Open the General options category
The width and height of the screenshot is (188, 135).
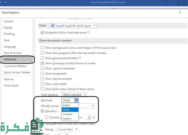pos(9,21)
